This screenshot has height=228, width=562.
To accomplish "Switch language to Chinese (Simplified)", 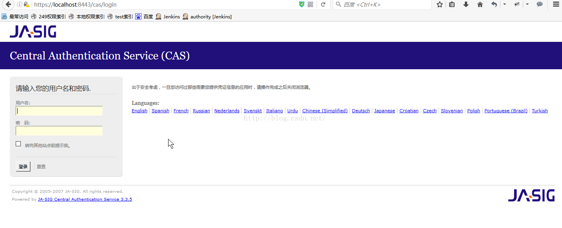I will coord(325,111).
